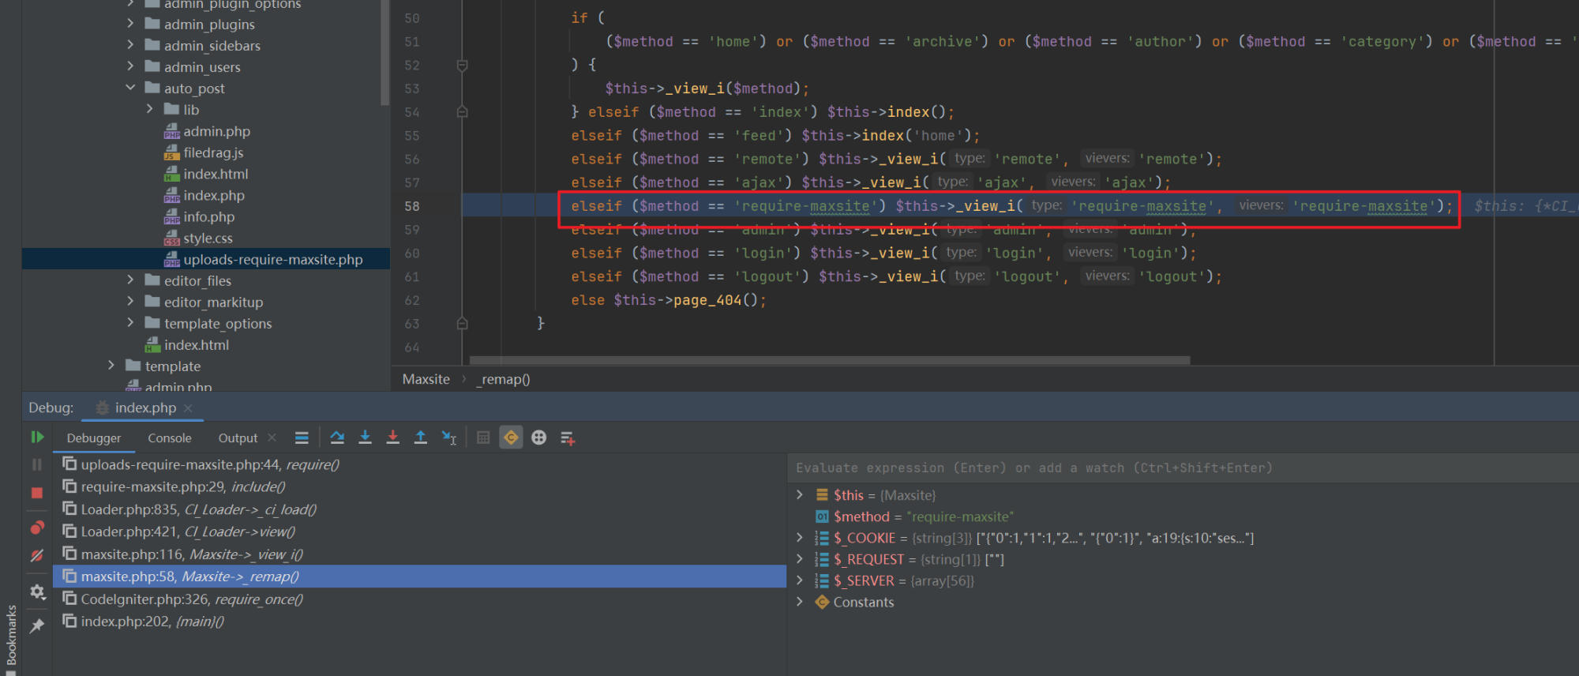Image resolution: width=1579 pixels, height=676 pixels.
Task: Expand the editor_markitup folder
Action: point(130,302)
